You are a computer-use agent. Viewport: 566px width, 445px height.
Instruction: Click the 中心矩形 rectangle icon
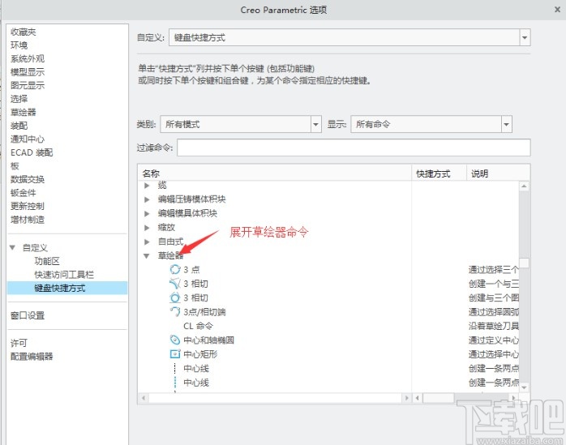pos(174,354)
